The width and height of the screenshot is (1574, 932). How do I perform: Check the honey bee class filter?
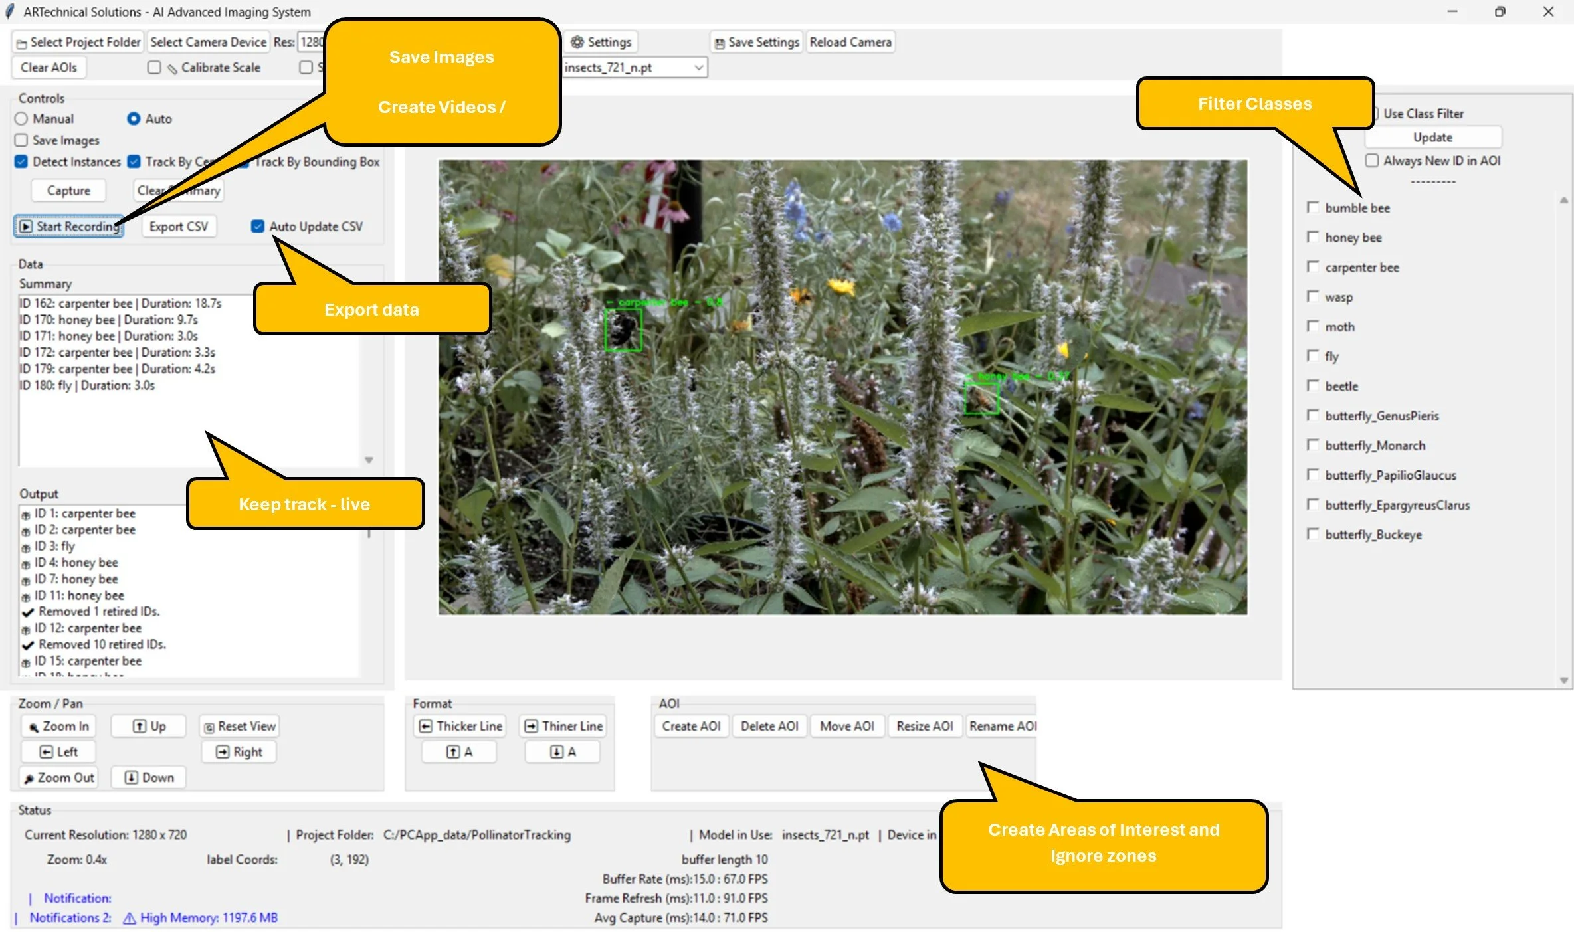pyautogui.click(x=1313, y=237)
